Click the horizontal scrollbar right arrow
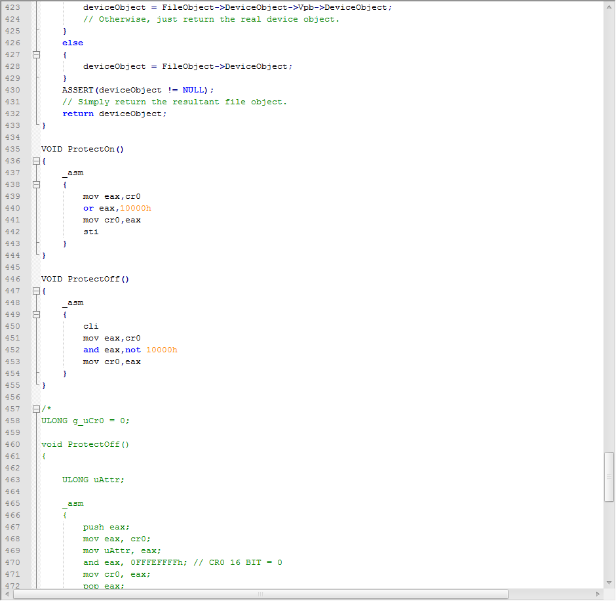The height and width of the screenshot is (601, 616). 598,594
